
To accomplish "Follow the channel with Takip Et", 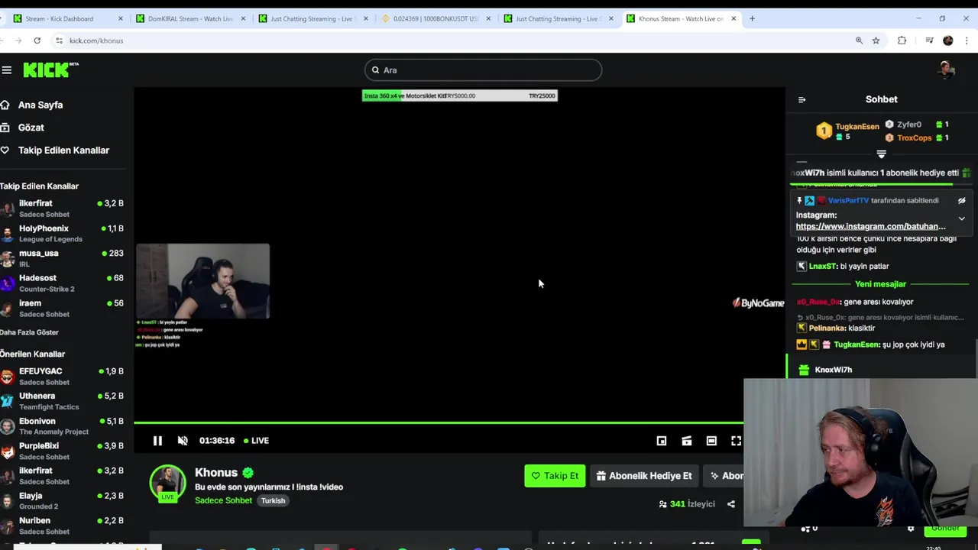I will click(x=555, y=476).
